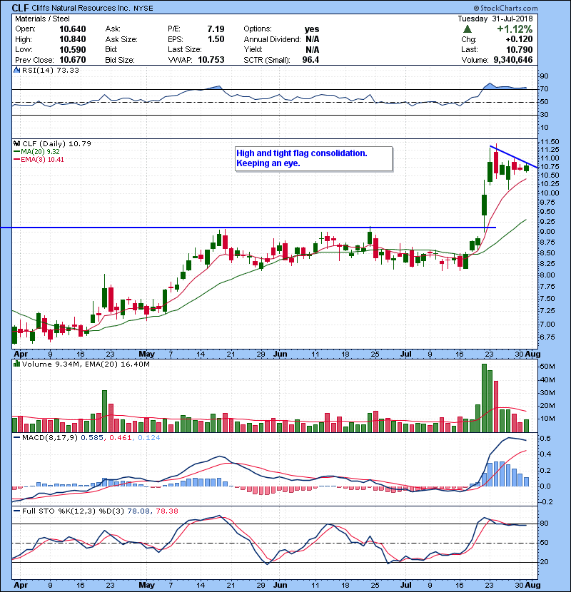
Task: Click the Low price 10.590 value
Action: pyautogui.click(x=73, y=49)
